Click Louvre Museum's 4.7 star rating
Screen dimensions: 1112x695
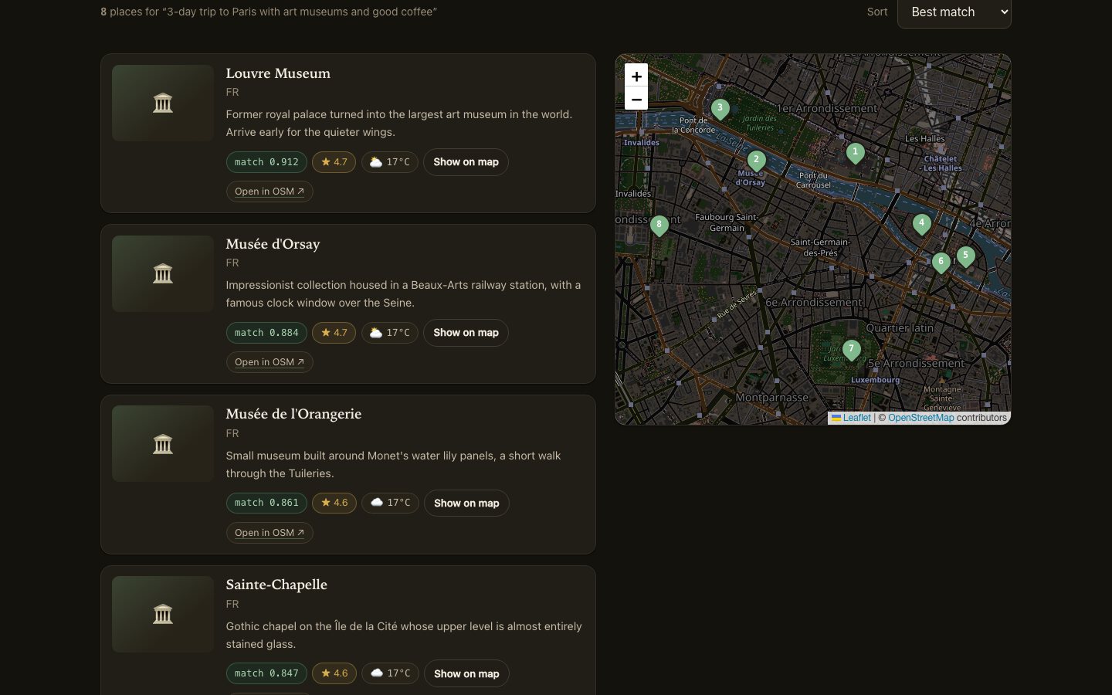tap(334, 162)
